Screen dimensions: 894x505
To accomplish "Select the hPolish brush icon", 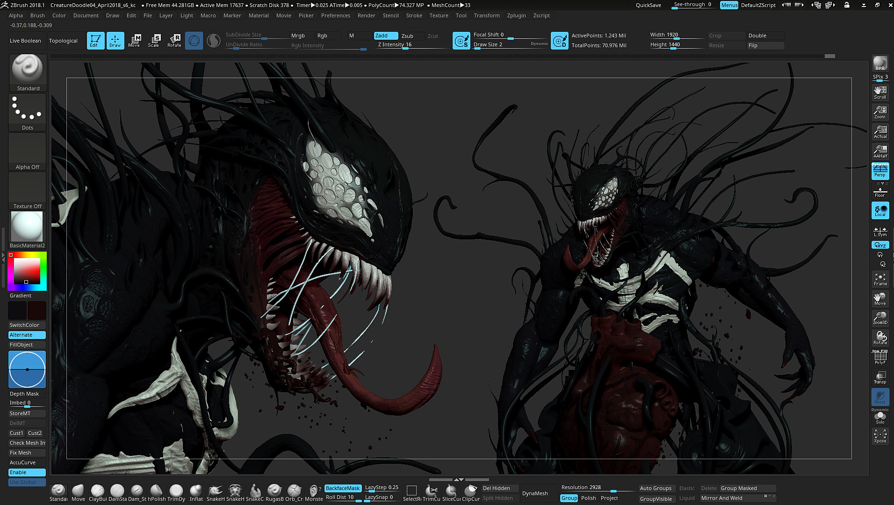I will pos(157,493).
